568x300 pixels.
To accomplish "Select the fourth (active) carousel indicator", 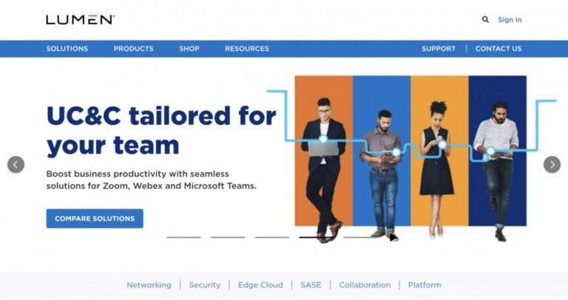I will tap(317, 237).
